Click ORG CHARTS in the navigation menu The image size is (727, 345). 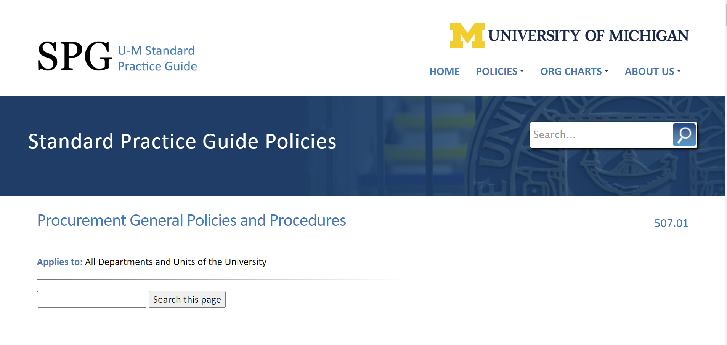(573, 72)
